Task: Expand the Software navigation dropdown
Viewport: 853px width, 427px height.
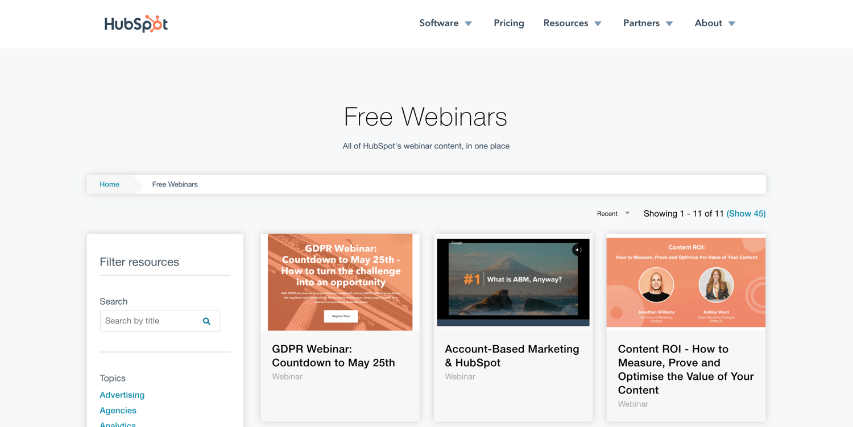Action: [446, 23]
